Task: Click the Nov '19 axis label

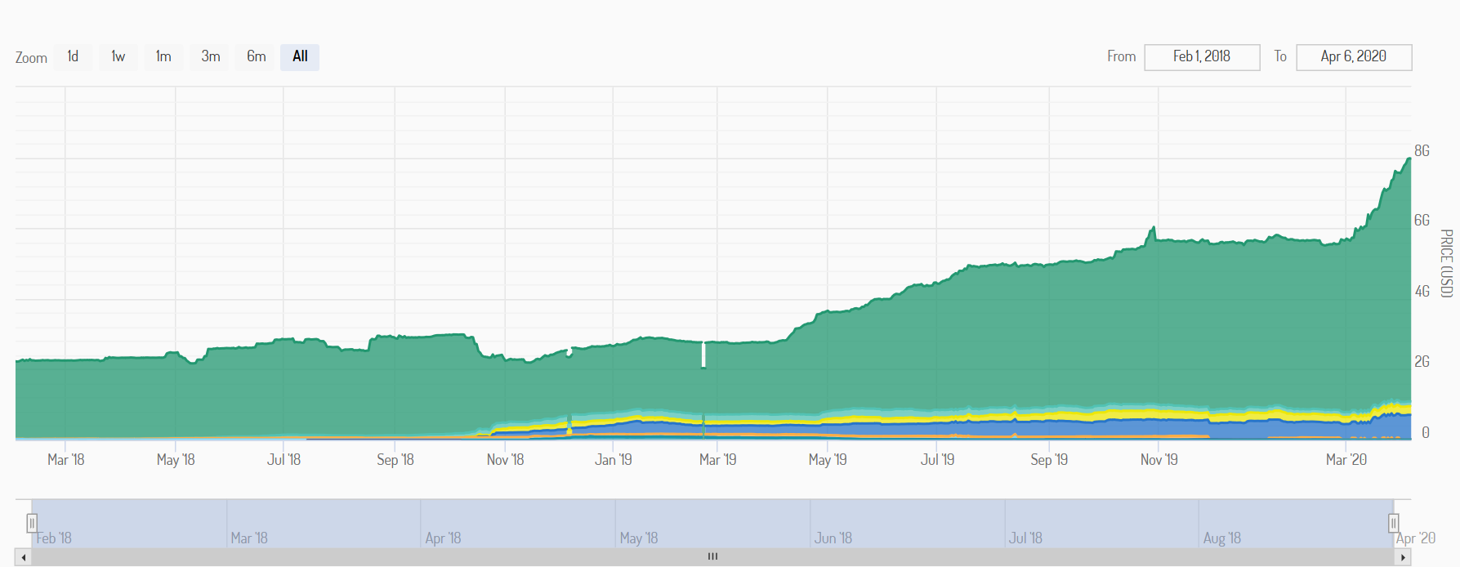Action: tap(1159, 460)
